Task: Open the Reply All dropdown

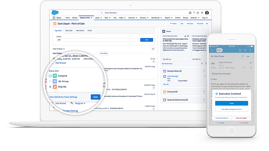Action: tap(80, 103)
